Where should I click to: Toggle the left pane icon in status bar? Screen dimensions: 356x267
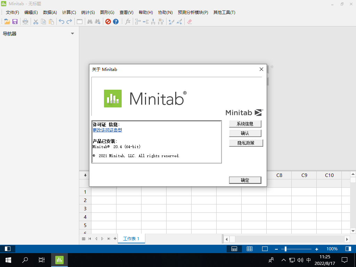8,249
